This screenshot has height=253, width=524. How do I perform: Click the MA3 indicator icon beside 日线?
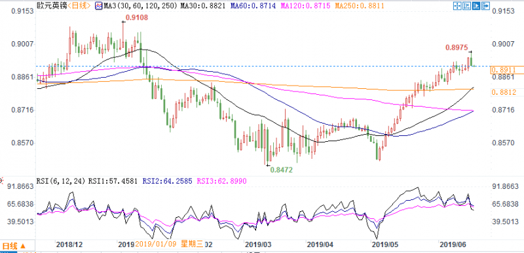coord(99,6)
